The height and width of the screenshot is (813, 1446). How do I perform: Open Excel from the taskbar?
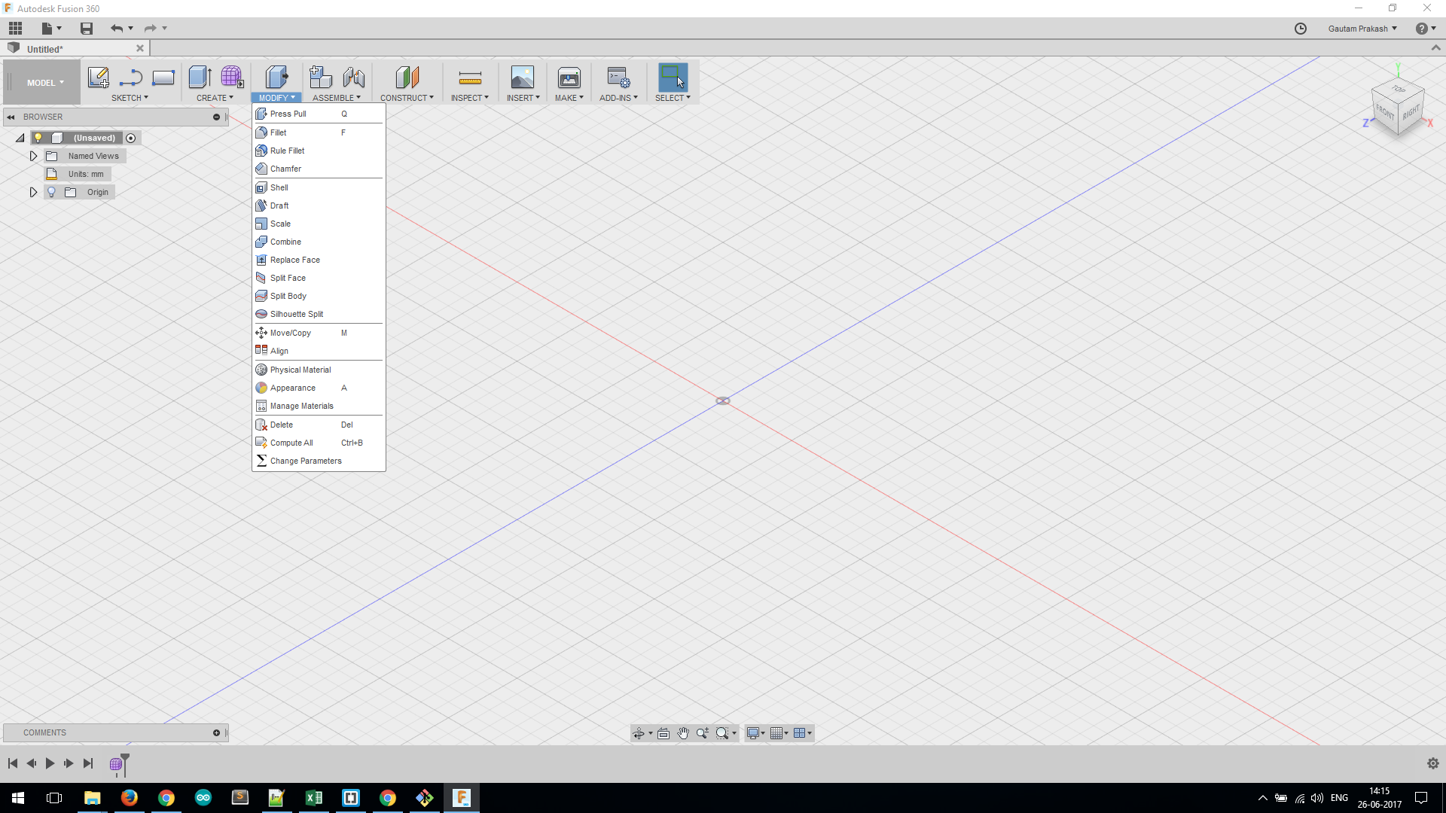tap(313, 798)
